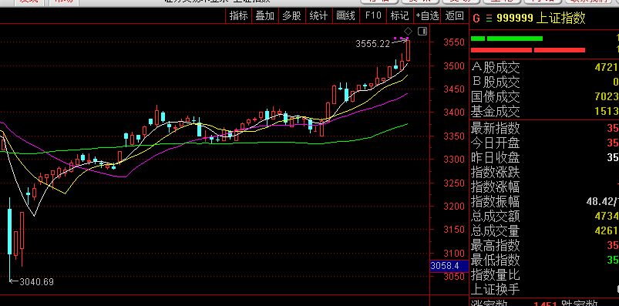Click the 3450 price axis label

(x=454, y=89)
